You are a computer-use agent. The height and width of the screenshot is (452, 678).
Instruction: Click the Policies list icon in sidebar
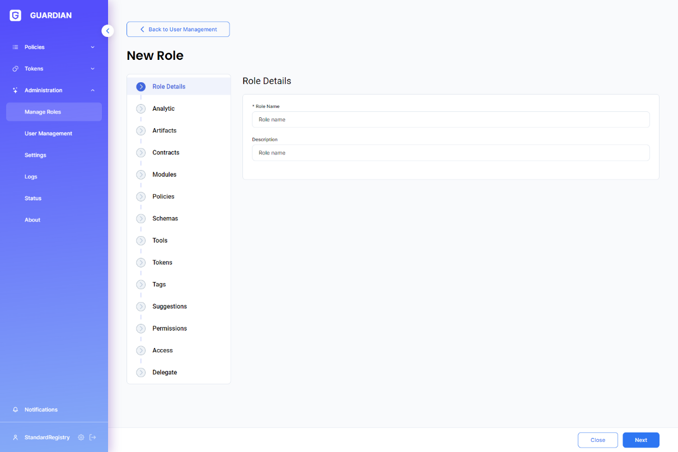pos(16,47)
